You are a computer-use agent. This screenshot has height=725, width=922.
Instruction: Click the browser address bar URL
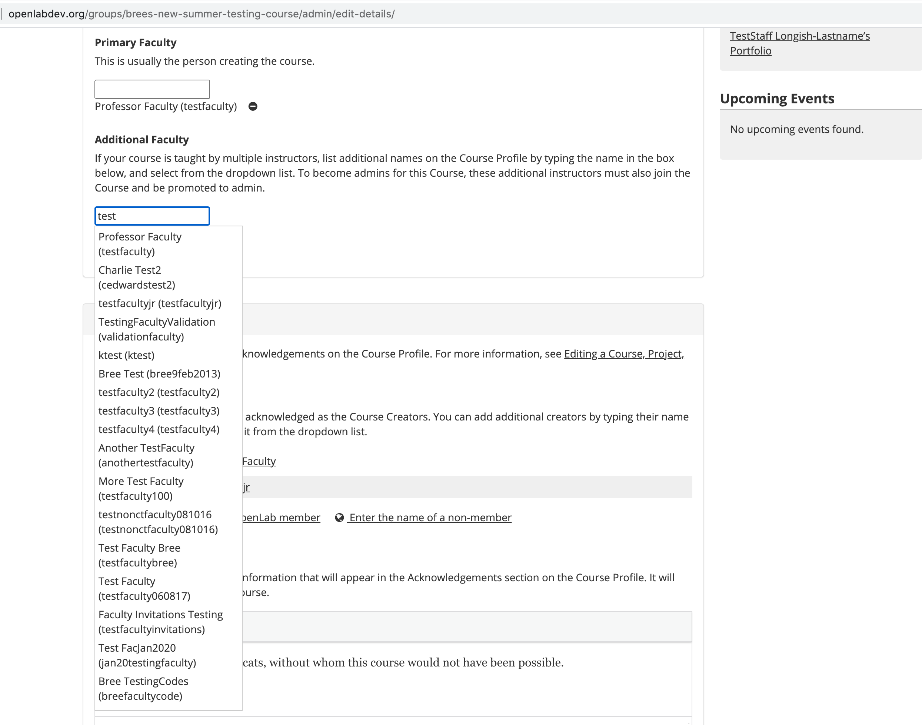(x=201, y=14)
